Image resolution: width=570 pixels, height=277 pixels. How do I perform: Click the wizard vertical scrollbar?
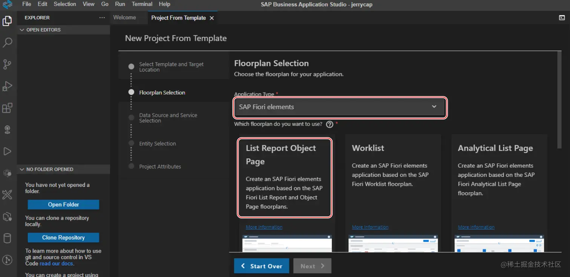pos(559,99)
